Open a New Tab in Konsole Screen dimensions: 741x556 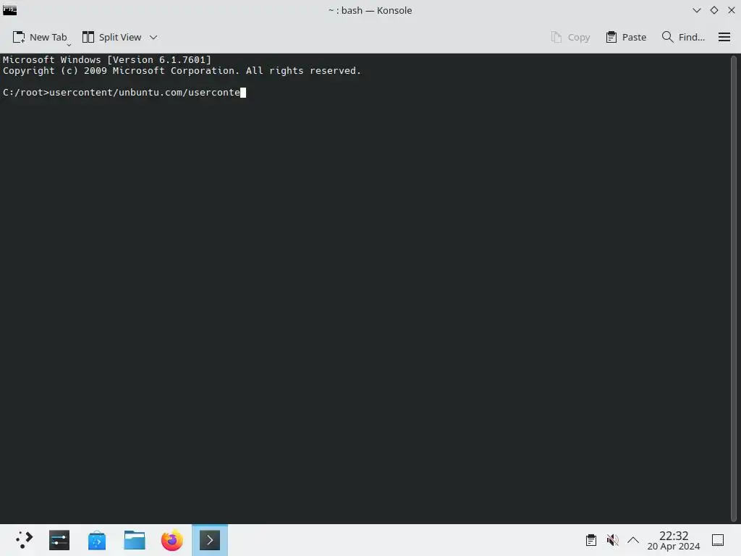tap(40, 38)
